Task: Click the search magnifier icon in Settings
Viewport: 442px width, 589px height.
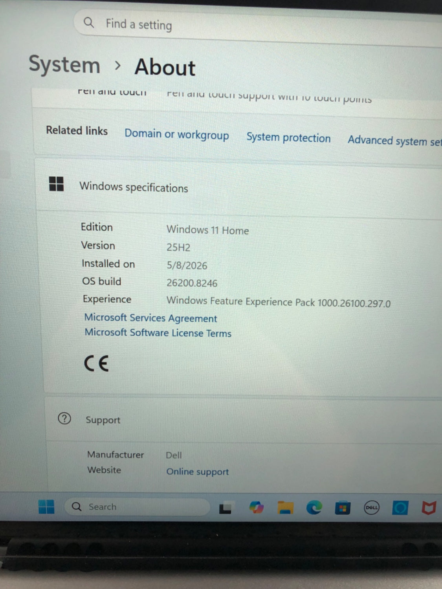Action: tap(89, 22)
